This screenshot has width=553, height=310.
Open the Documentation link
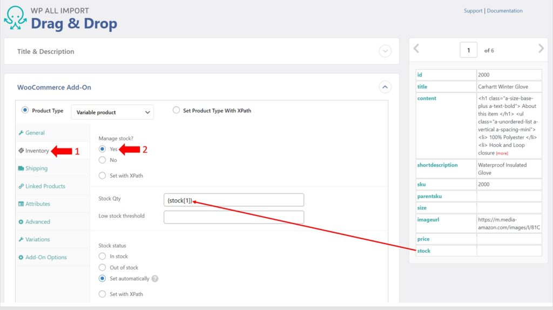tap(505, 11)
